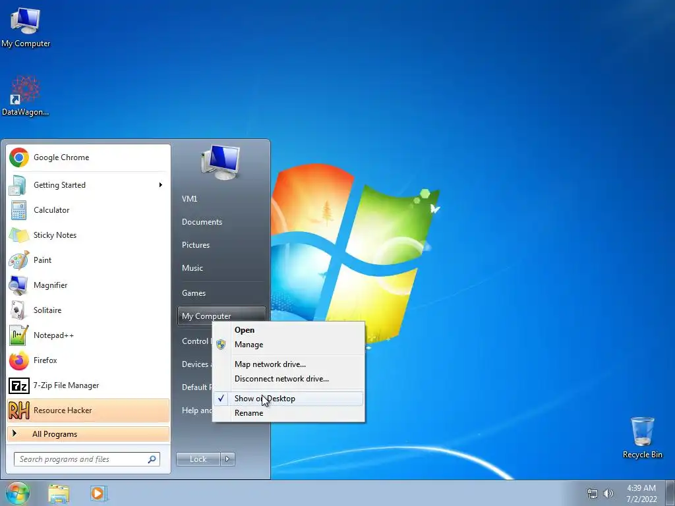675x506 pixels.
Task: Select the Recycle Bin on desktop
Action: [642, 438]
